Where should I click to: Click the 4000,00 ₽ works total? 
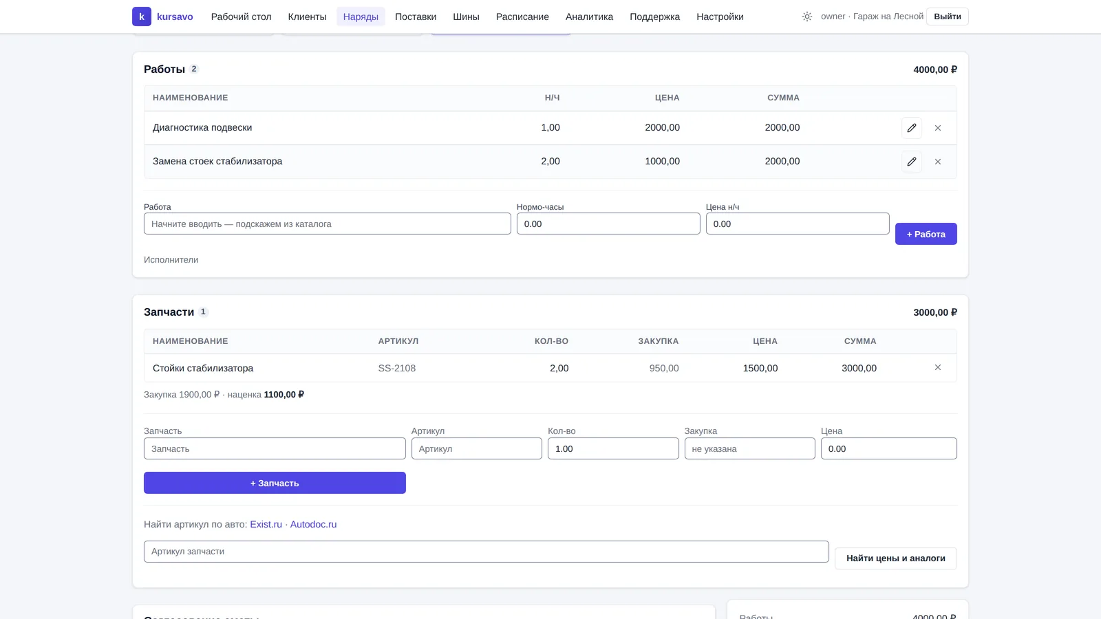(935, 69)
